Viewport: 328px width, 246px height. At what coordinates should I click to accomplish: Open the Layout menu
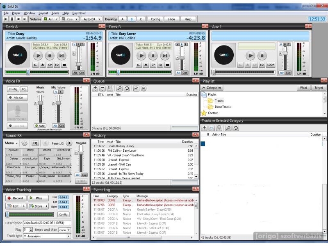tap(43, 13)
